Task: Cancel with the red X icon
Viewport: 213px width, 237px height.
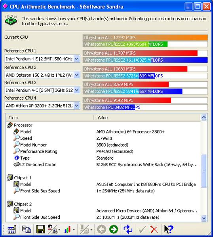Action: click(154, 229)
